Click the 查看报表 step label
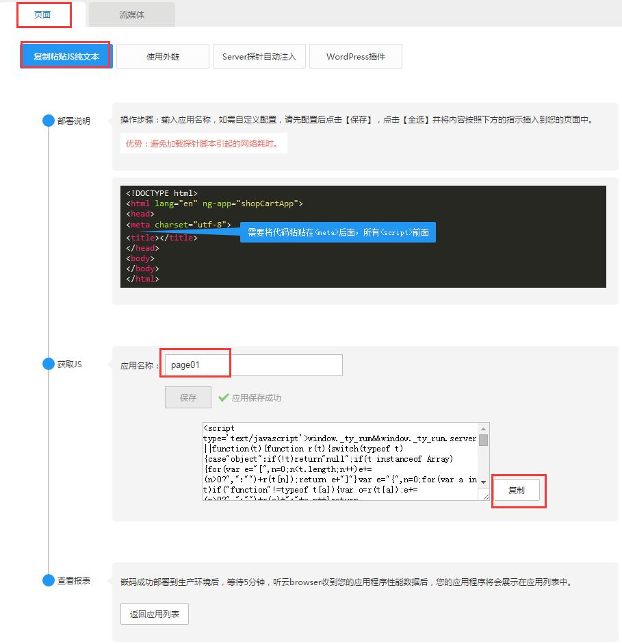 (73, 580)
